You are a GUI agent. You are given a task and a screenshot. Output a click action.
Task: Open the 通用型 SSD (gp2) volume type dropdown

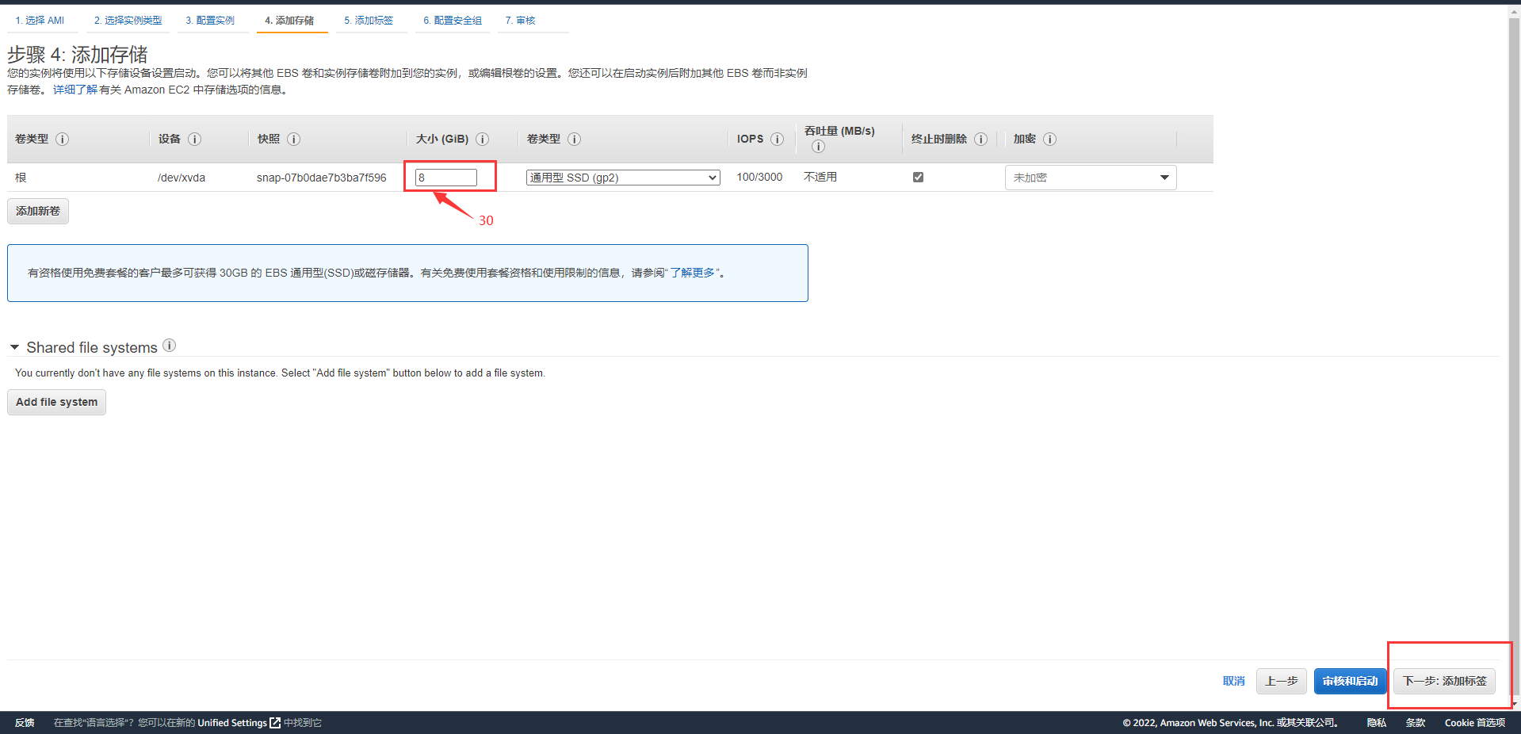coord(622,178)
